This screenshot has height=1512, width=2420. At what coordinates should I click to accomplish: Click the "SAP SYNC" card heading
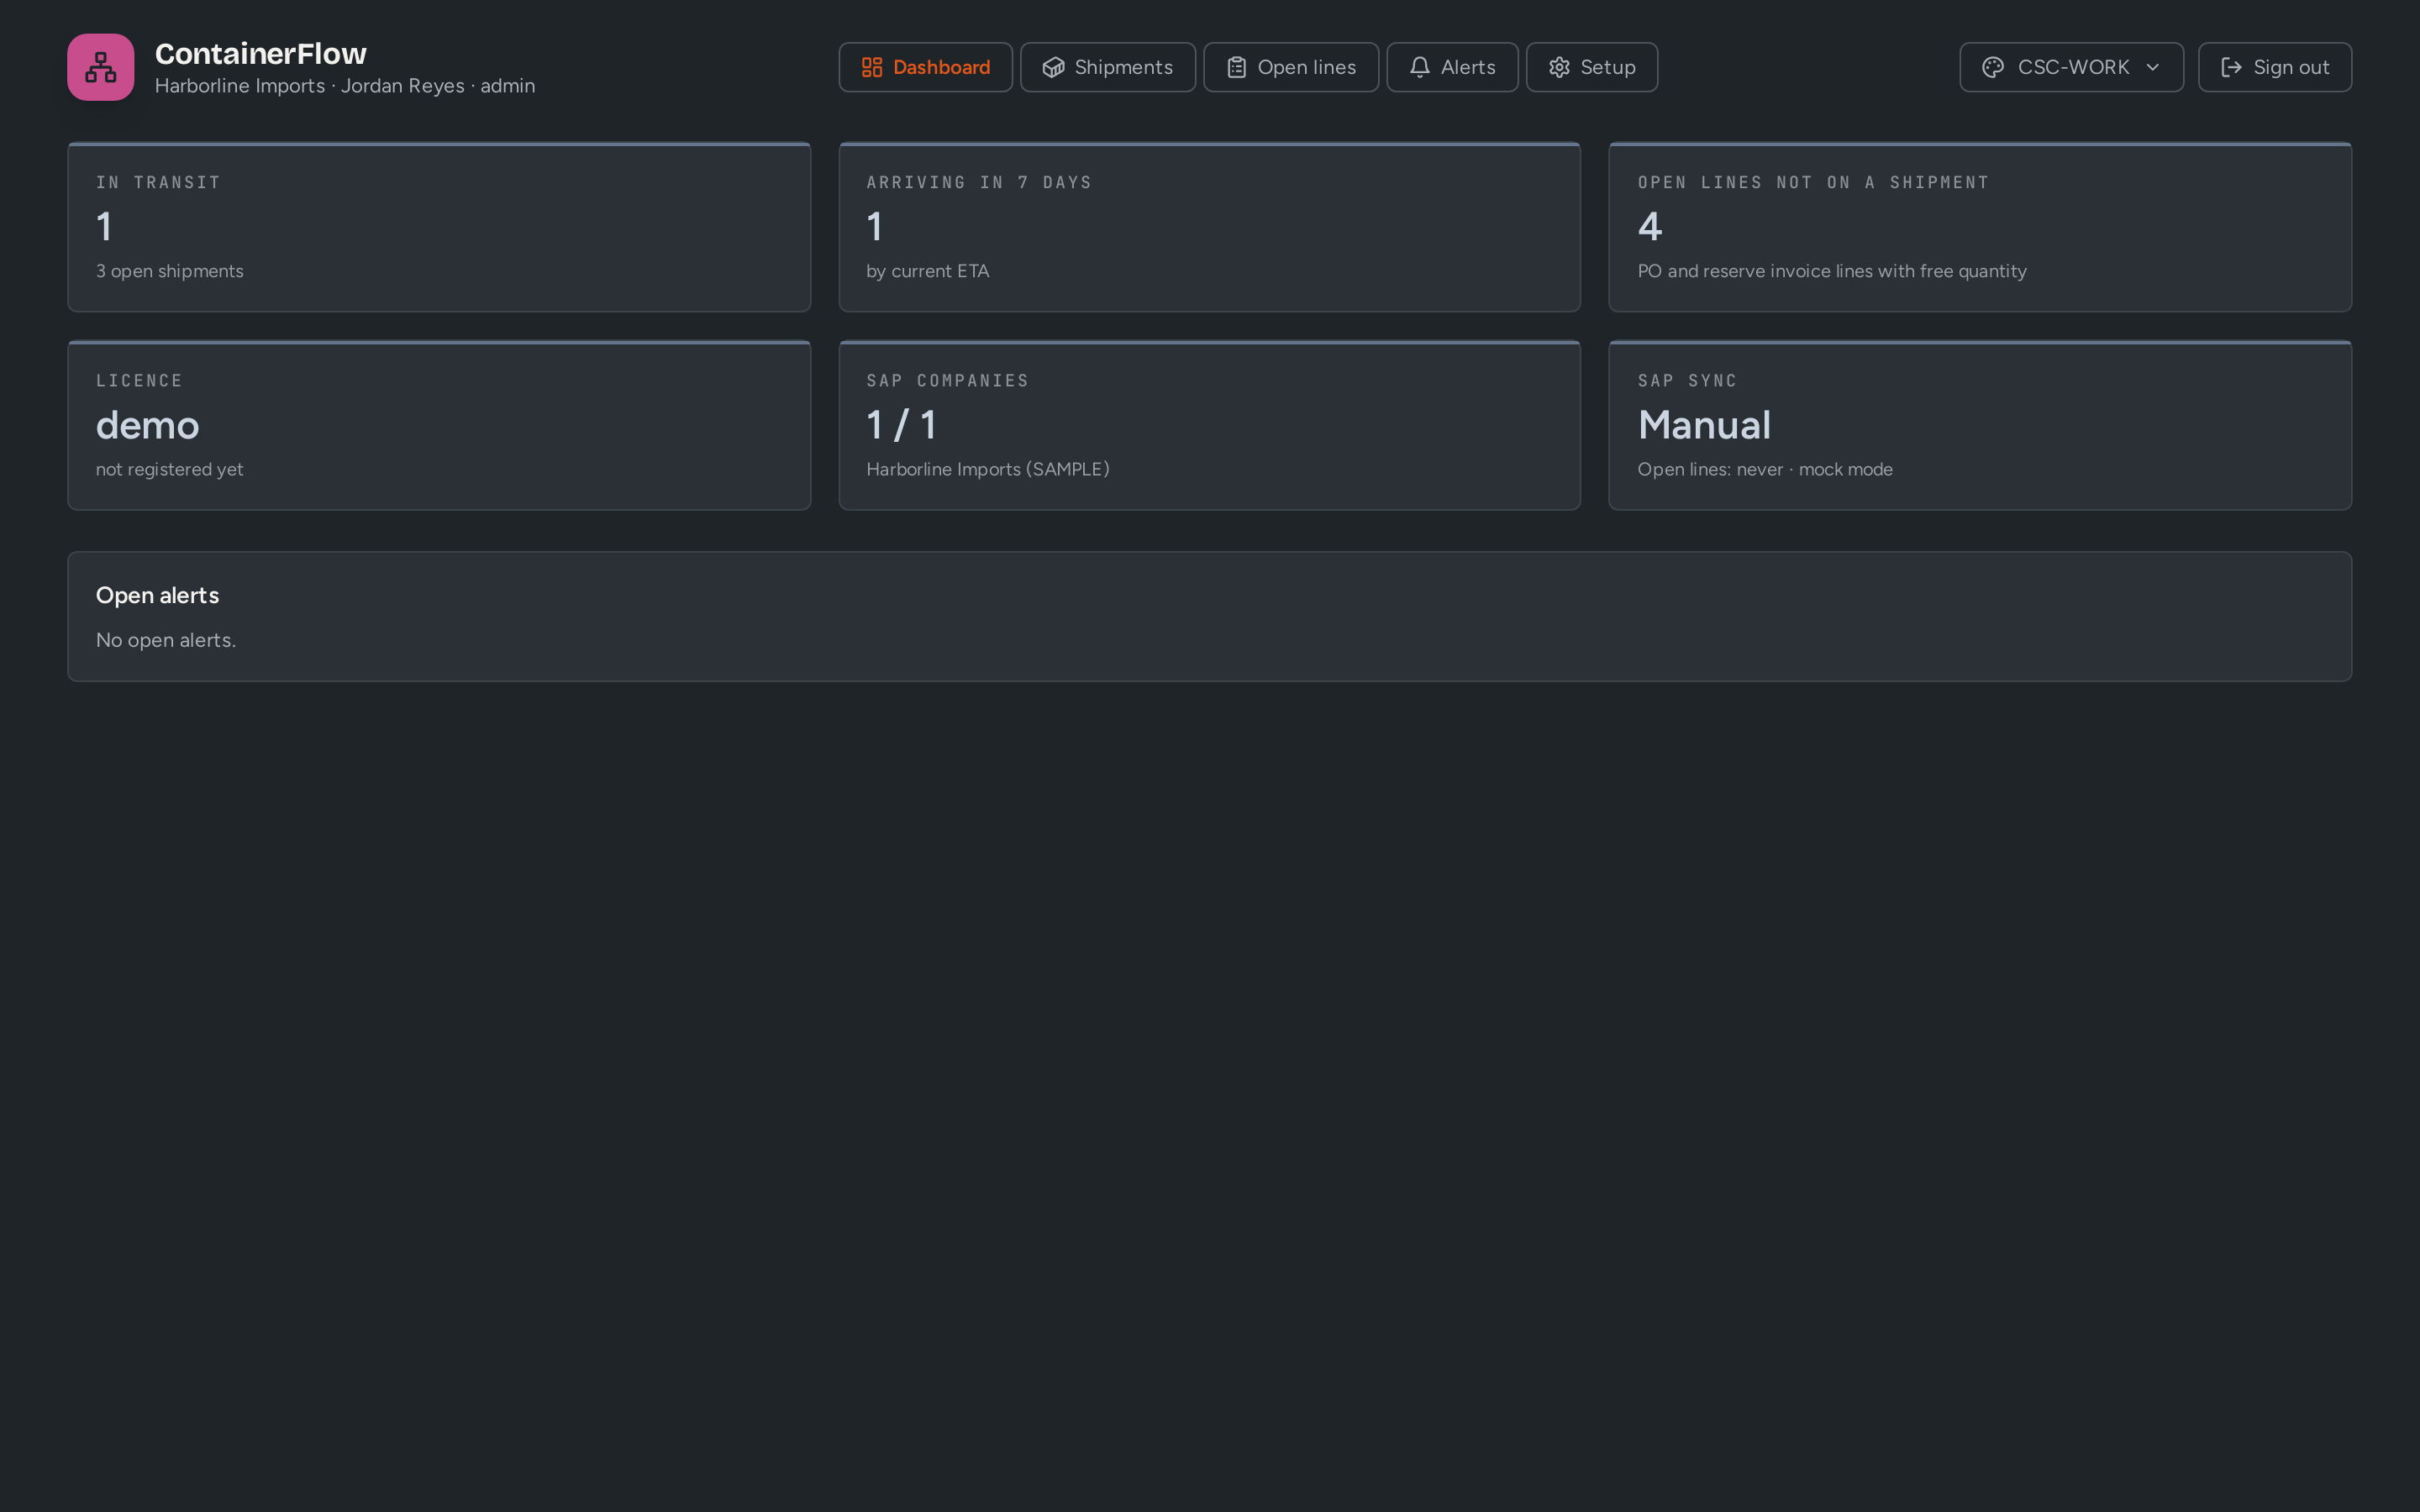click(x=1687, y=380)
